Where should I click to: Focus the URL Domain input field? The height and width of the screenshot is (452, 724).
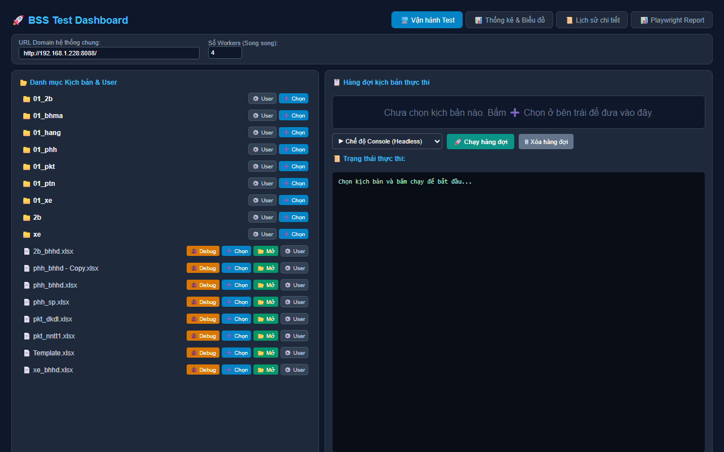109,53
